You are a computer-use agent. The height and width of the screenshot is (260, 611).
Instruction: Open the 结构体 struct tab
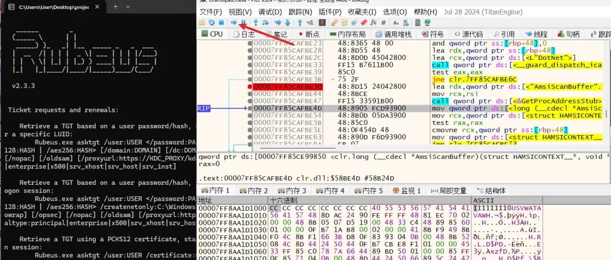(x=490, y=190)
